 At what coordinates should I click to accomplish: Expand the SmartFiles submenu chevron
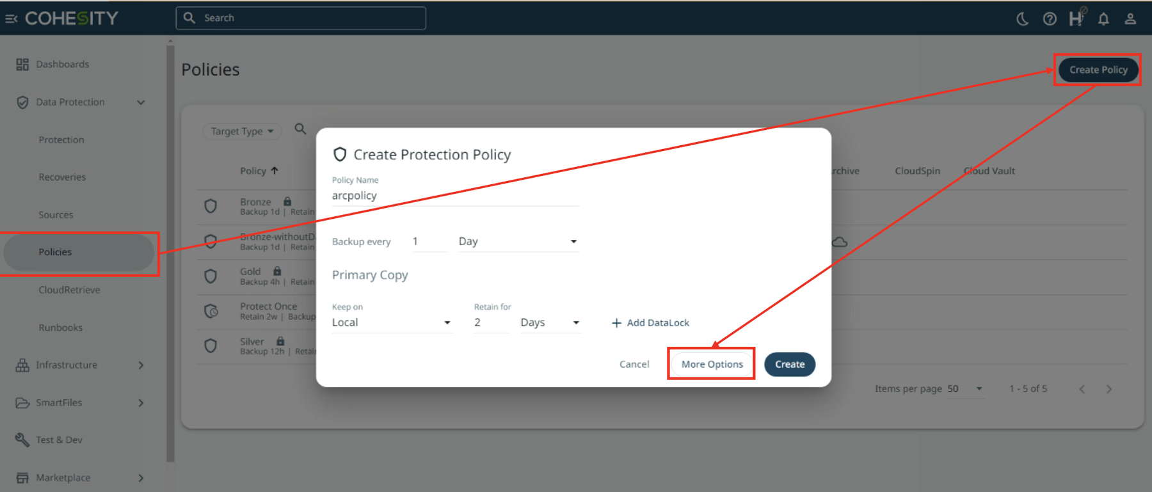point(141,403)
